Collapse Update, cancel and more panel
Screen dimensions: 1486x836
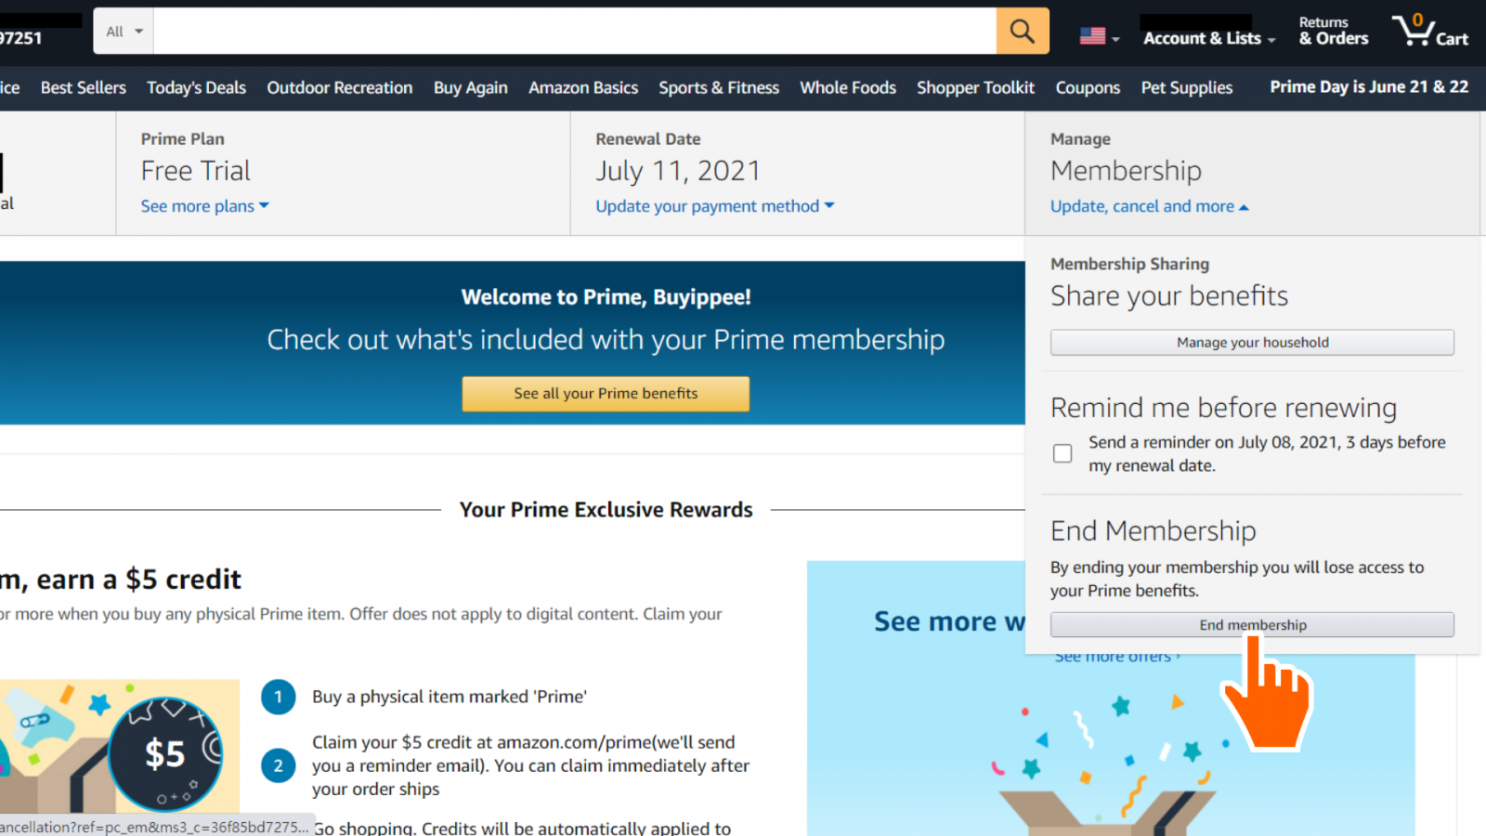tap(1150, 206)
